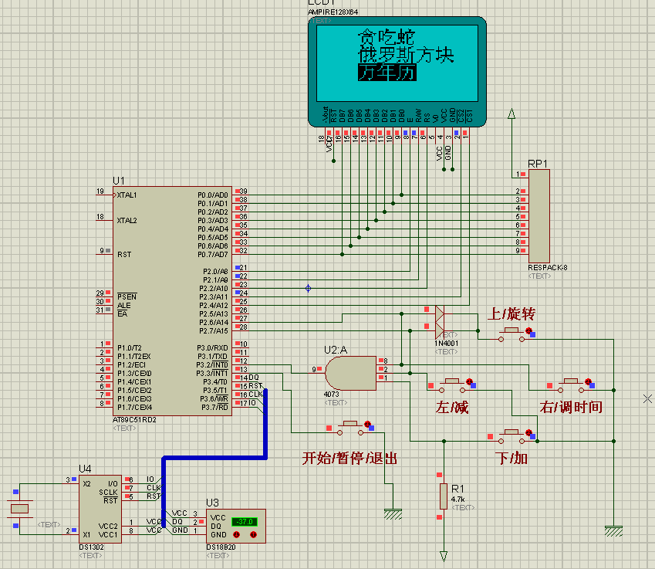The image size is (655, 569).
Task: Select the AMPIRE128X64 label text
Action: [333, 12]
